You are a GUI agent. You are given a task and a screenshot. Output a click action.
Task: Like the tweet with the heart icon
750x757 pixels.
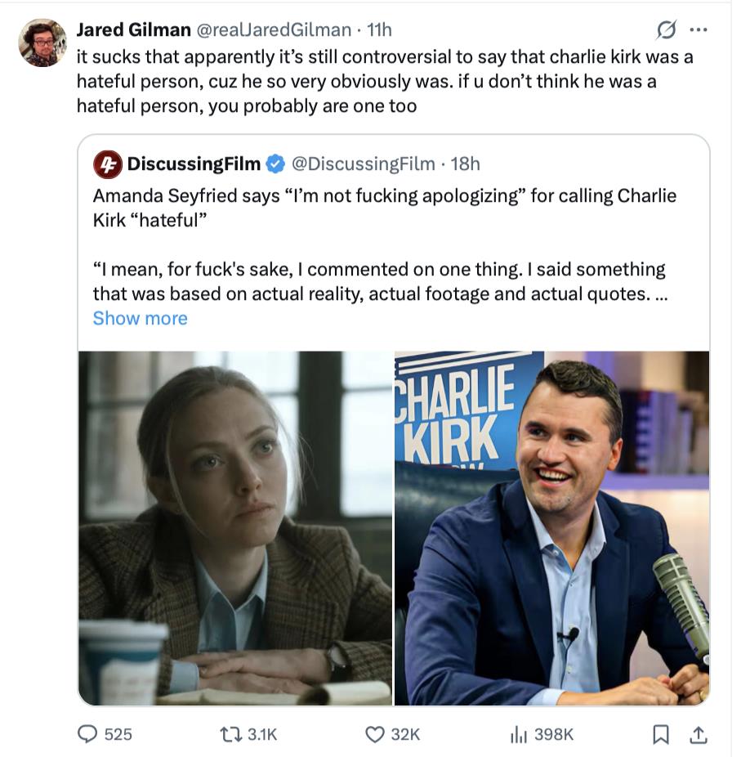375,735
